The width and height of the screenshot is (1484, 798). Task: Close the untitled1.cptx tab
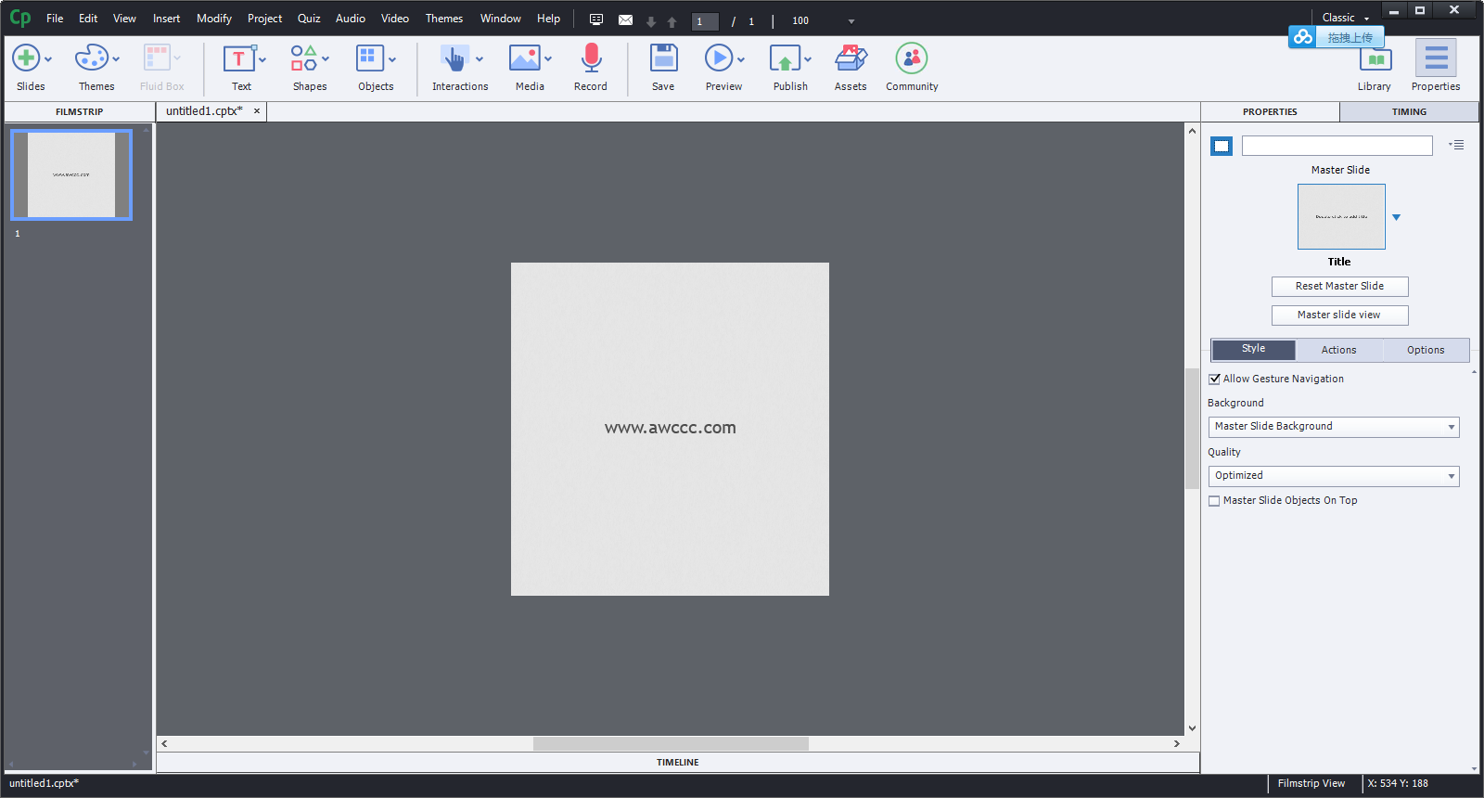coord(257,111)
